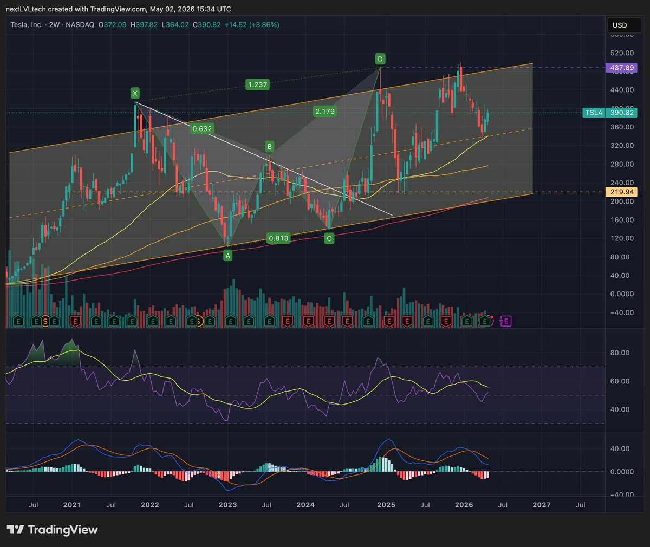
Task: Open the latest earnings marker with red dot
Action: 485,321
